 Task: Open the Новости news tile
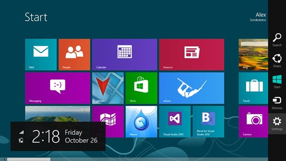[192, 54]
